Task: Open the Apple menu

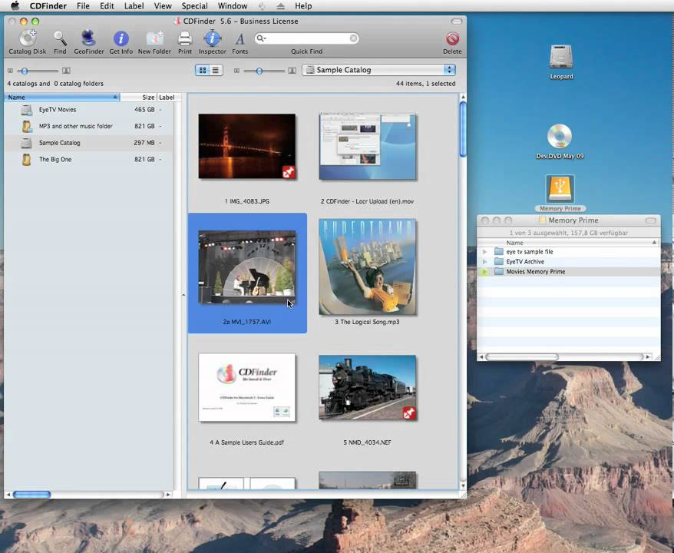Action: (x=15, y=6)
